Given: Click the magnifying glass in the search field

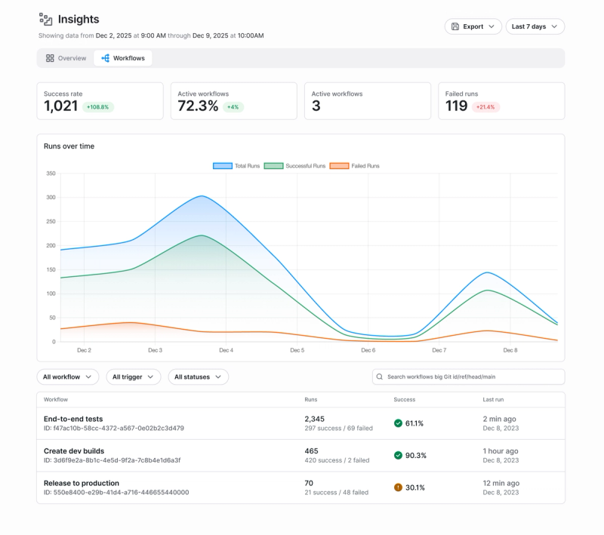Looking at the screenshot, I should [x=378, y=377].
